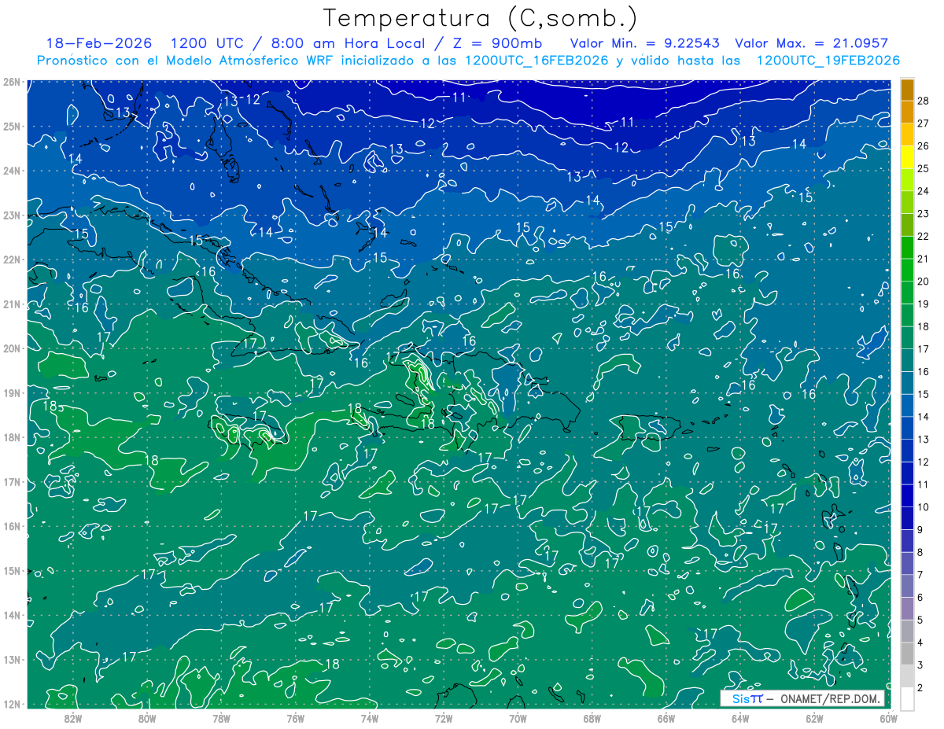This screenshot has width=944, height=729.
Task: Click the yellow color bar segment between 25 and 26
Action: pyautogui.click(x=907, y=157)
